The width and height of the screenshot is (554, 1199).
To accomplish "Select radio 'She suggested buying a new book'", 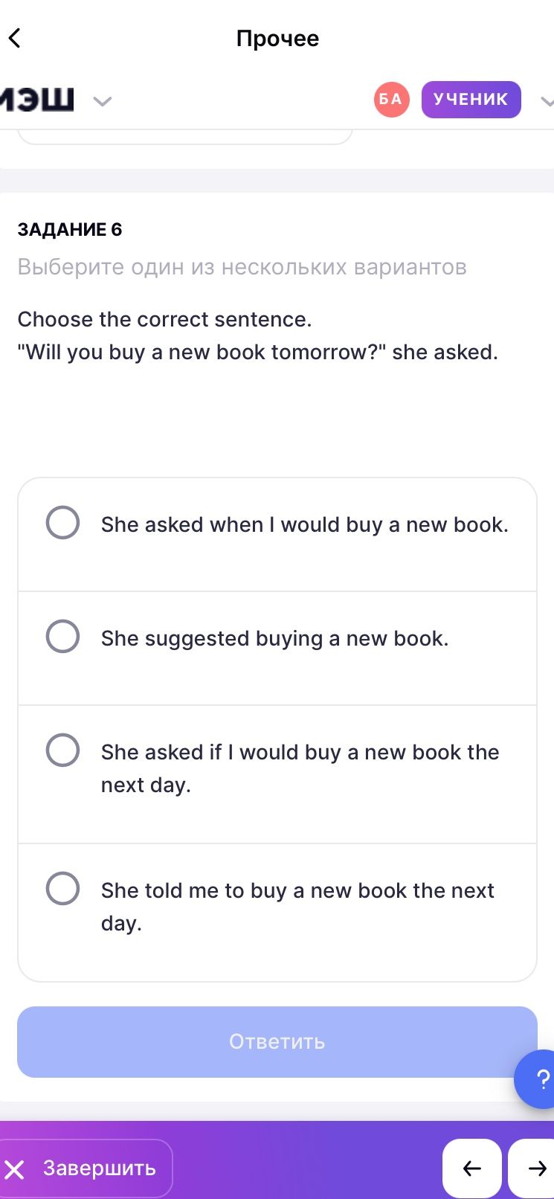I will 62,637.
